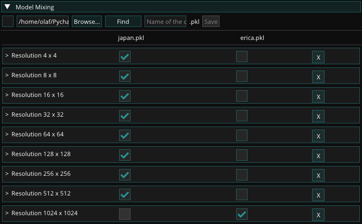Viewport: 362px width, 224px height.
Task: Uncheck erica.pkl for Resolution 1024 x 1024
Action: point(242,214)
